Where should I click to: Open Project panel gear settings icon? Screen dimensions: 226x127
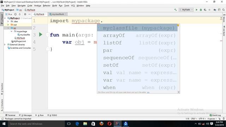coord(25,14)
